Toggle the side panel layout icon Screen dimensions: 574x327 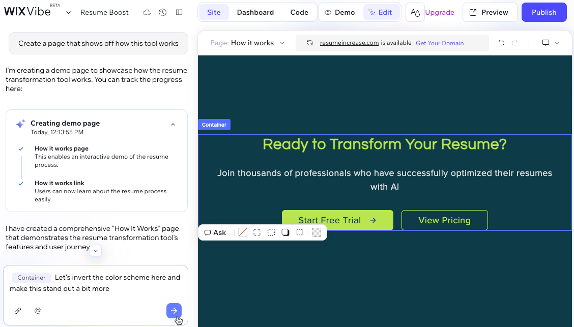179,12
